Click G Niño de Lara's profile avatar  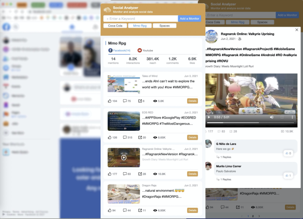[x=208, y=144]
